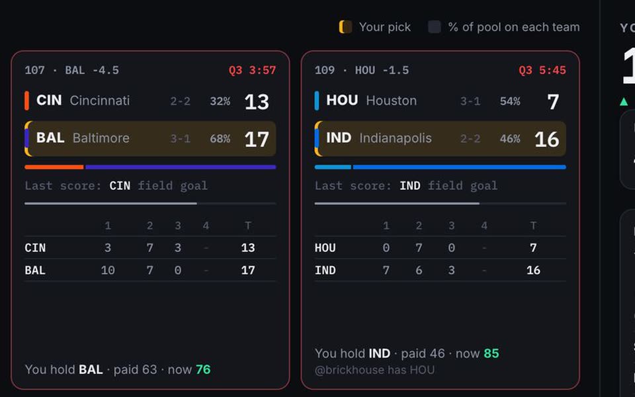Click the Q3 5:45 game clock
The height and width of the screenshot is (397, 635).
point(542,70)
